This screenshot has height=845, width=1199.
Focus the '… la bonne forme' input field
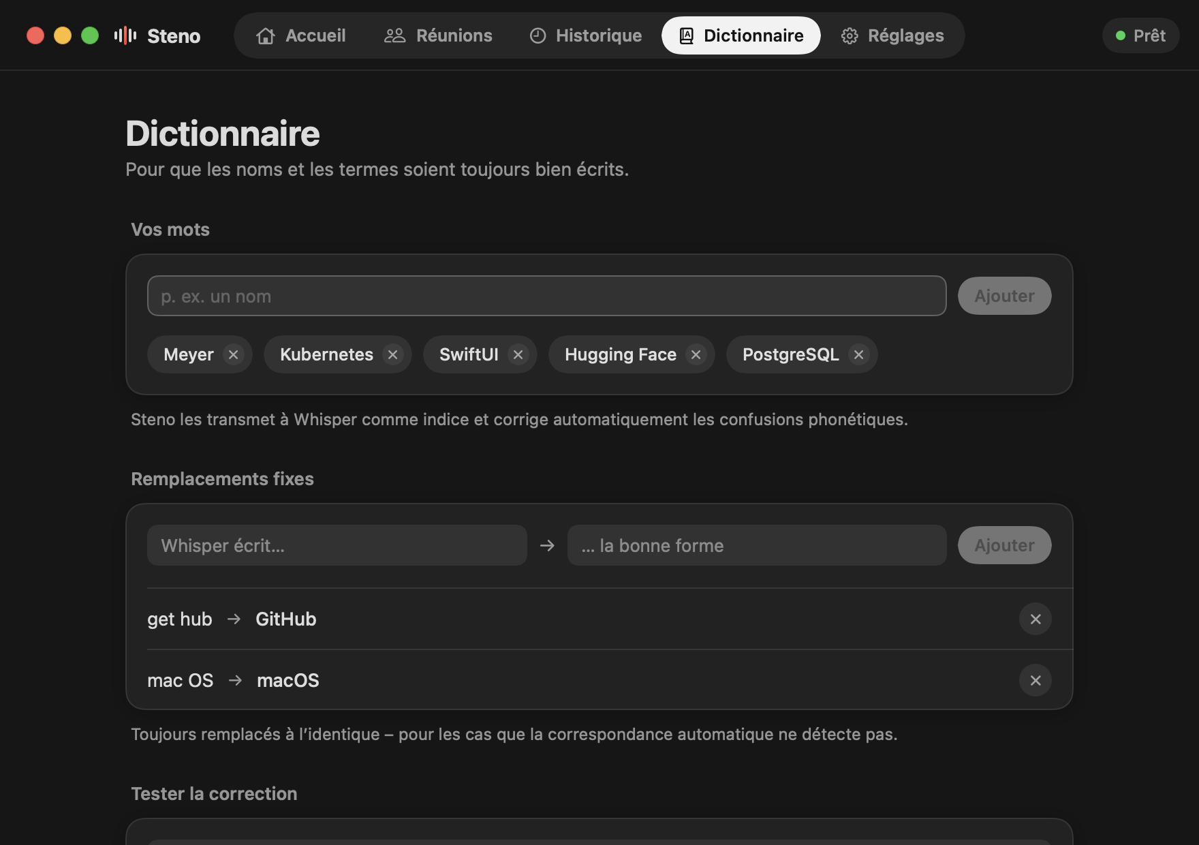(757, 545)
